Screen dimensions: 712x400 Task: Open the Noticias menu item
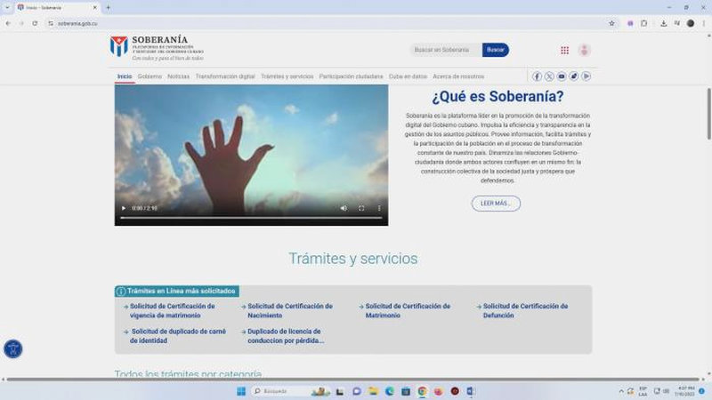179,76
